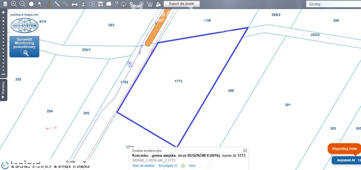
Task: Follow the Zbliż do obiektu link
Action: [x=143, y=165]
